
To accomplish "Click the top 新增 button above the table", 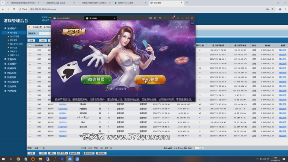I will click(31, 40).
